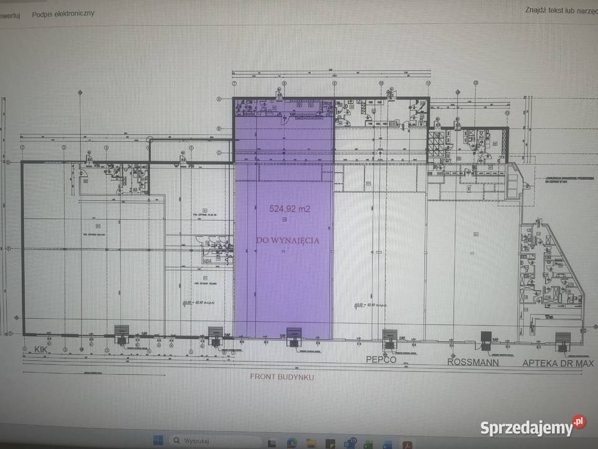Open the Windows Start menu
The width and height of the screenshot is (598, 449).
[x=158, y=441]
